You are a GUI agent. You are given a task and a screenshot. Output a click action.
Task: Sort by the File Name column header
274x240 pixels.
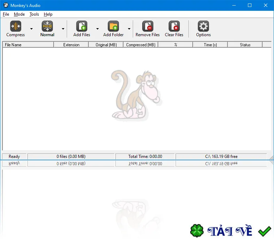28,45
